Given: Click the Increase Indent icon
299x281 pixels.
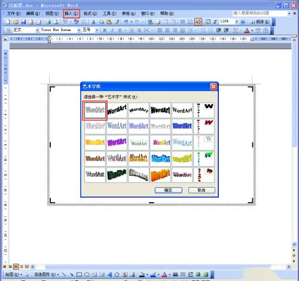Looking at the screenshot, I should pos(226,30).
